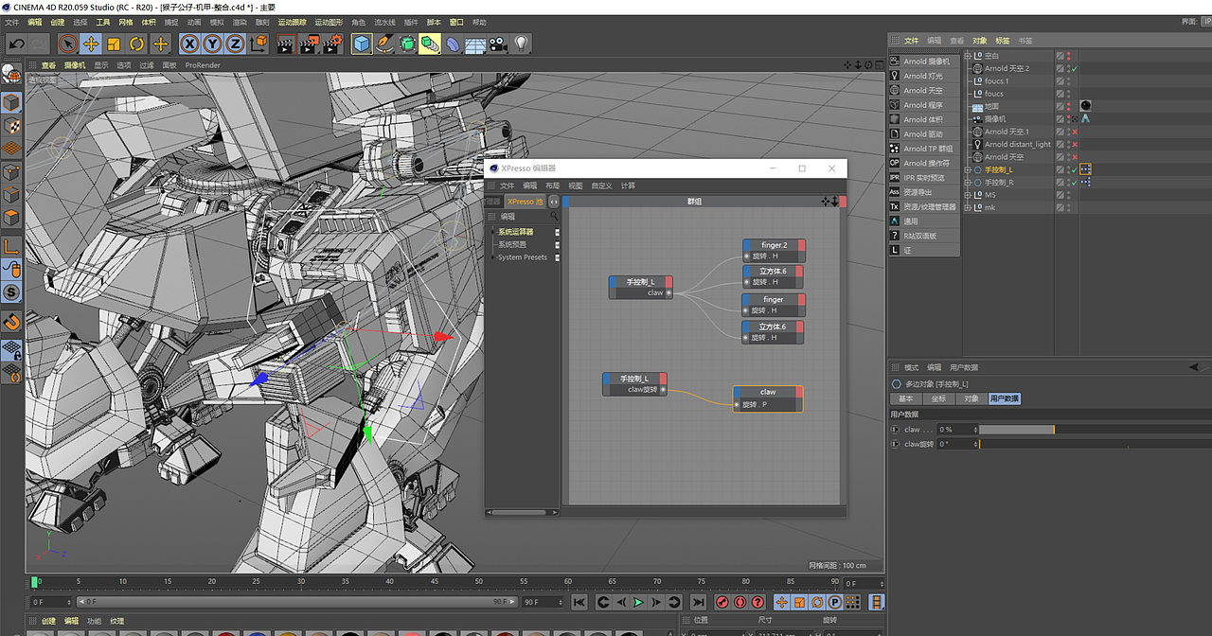Switch to 基本 tab in attributes
The width and height of the screenshot is (1212, 636).
point(906,398)
